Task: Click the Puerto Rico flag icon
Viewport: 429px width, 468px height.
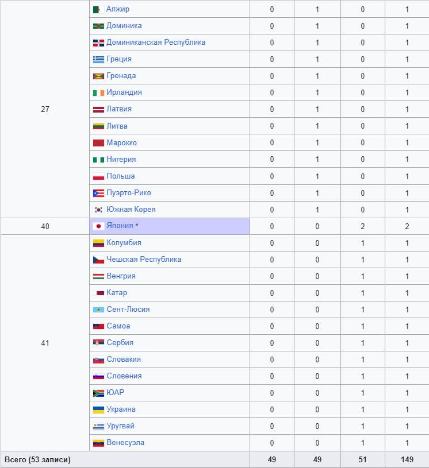Action: pos(98,193)
